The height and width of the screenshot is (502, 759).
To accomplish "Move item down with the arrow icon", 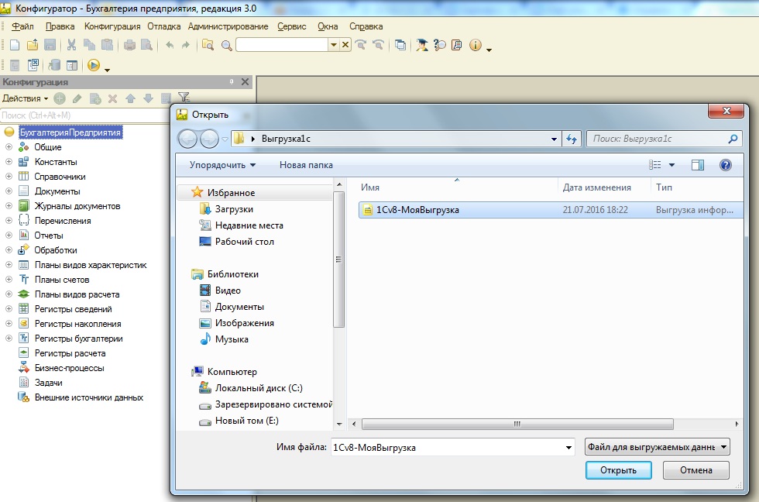I will pyautogui.click(x=148, y=98).
